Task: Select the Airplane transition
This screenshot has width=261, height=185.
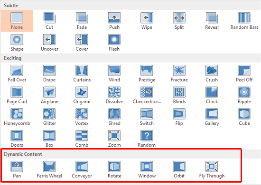Action: (49, 95)
